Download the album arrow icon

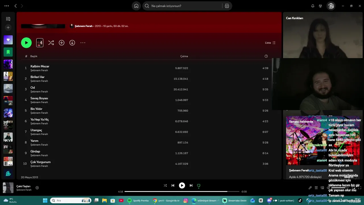pyautogui.click(x=72, y=43)
